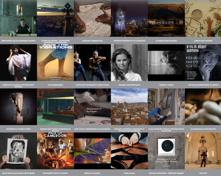
Task: Select the jazz dancers thumbnail
Action: pos(92,63)
